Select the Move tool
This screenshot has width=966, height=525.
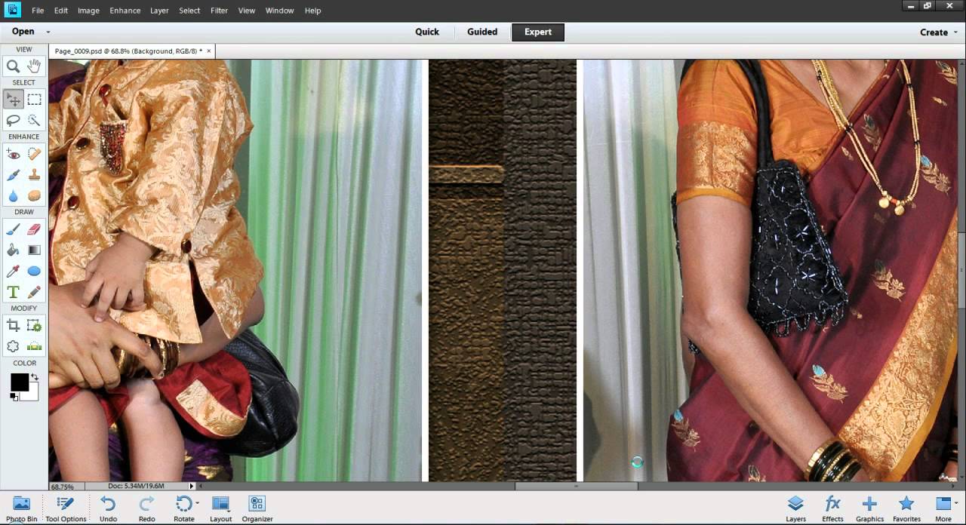(x=13, y=100)
